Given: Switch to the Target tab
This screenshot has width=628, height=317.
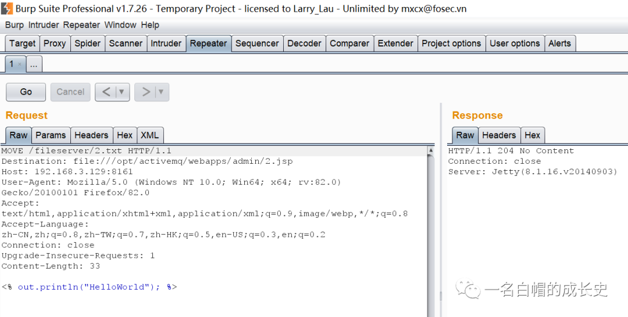Looking at the screenshot, I should click(x=23, y=44).
